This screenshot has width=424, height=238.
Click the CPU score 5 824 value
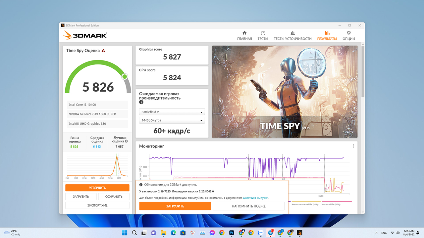point(172,78)
